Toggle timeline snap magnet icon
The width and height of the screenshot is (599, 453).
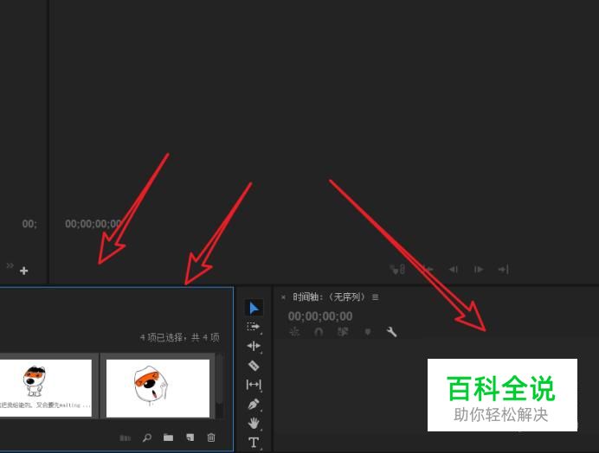click(319, 332)
